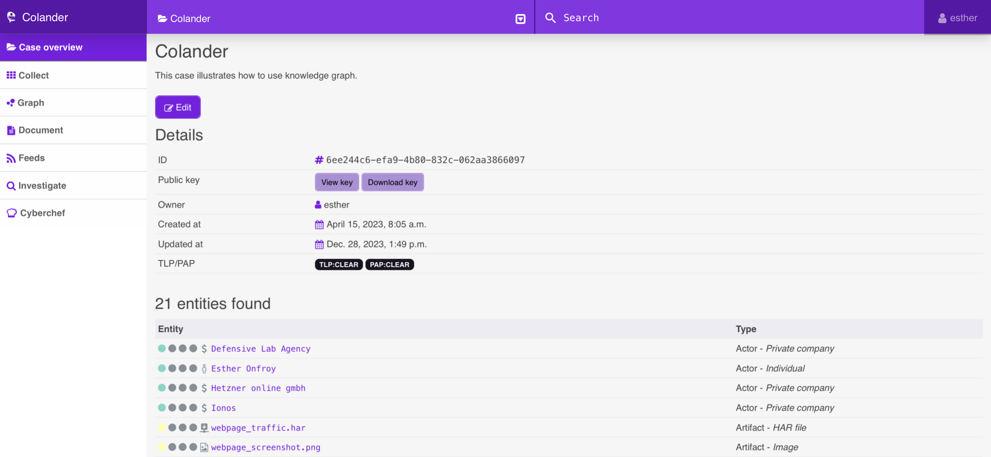Open the Graph section
The width and height of the screenshot is (991, 457).
(x=73, y=102)
